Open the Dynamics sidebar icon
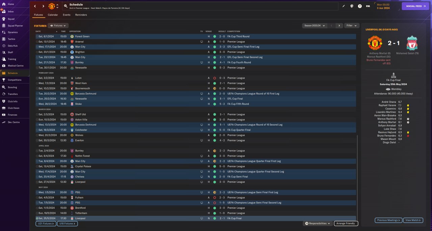This screenshot has width=432, height=231. (3, 32)
